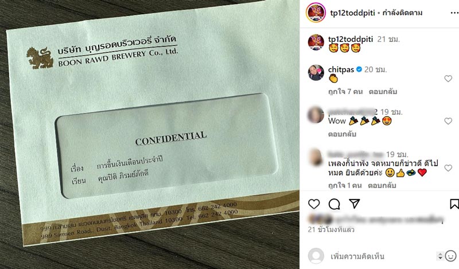Open chitpas commenter profile picture
Viewport: 459px width, 269px height.
point(316,72)
